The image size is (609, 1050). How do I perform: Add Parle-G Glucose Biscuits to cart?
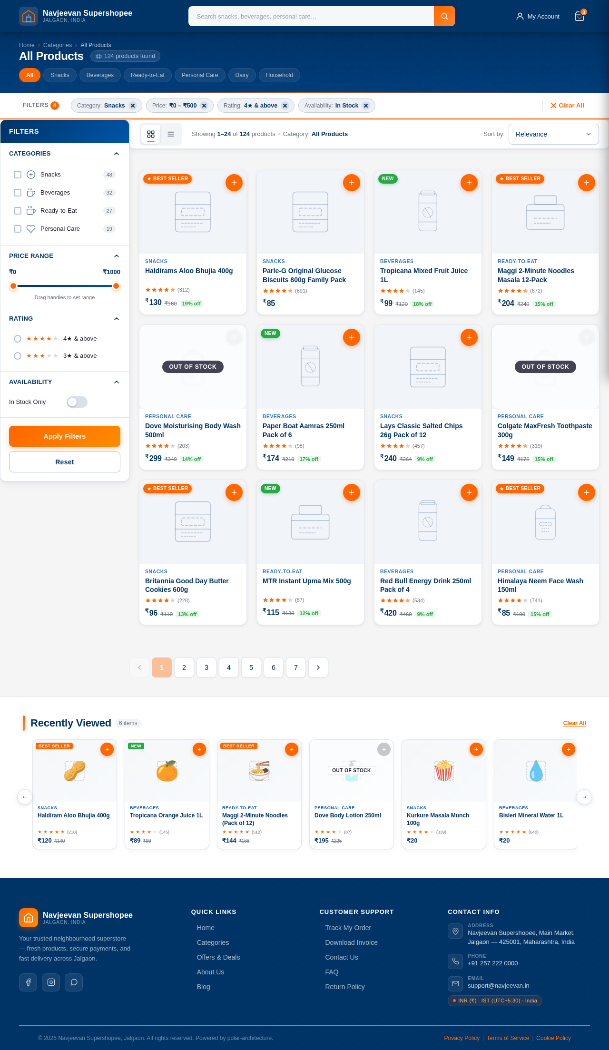point(352,183)
